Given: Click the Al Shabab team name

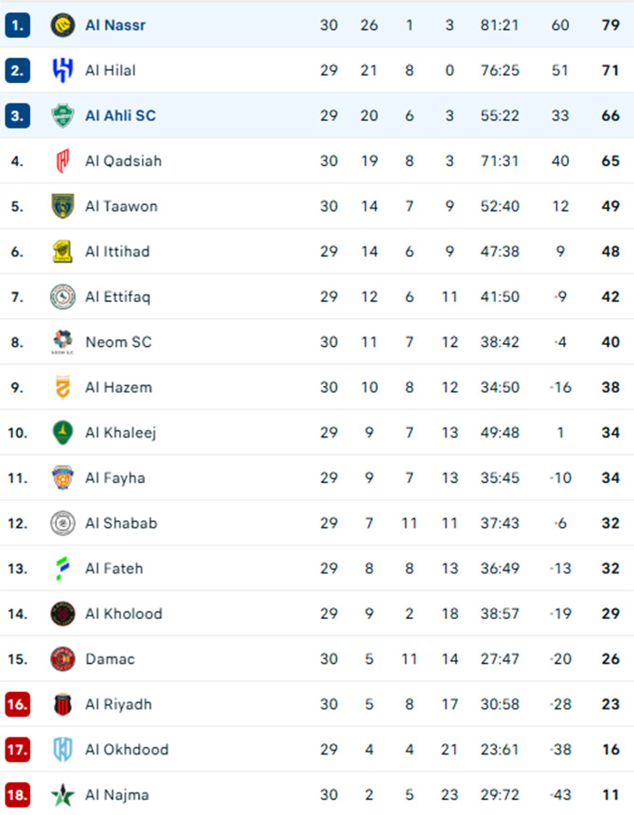Looking at the screenshot, I should tap(121, 523).
